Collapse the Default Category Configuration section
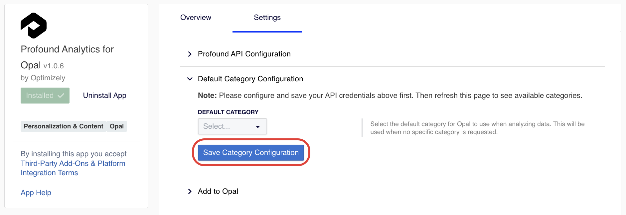 click(x=250, y=79)
